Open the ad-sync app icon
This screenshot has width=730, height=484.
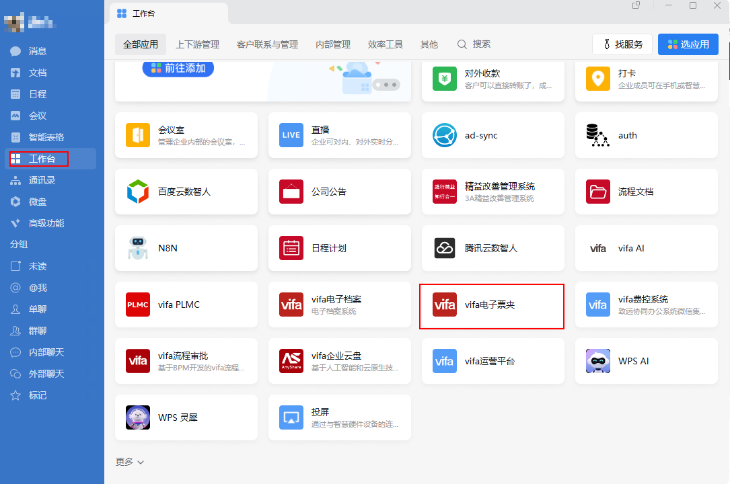pyautogui.click(x=445, y=135)
